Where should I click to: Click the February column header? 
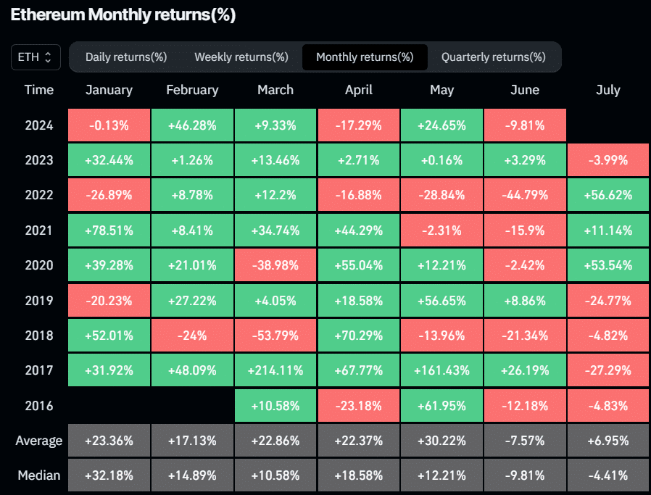click(x=192, y=90)
